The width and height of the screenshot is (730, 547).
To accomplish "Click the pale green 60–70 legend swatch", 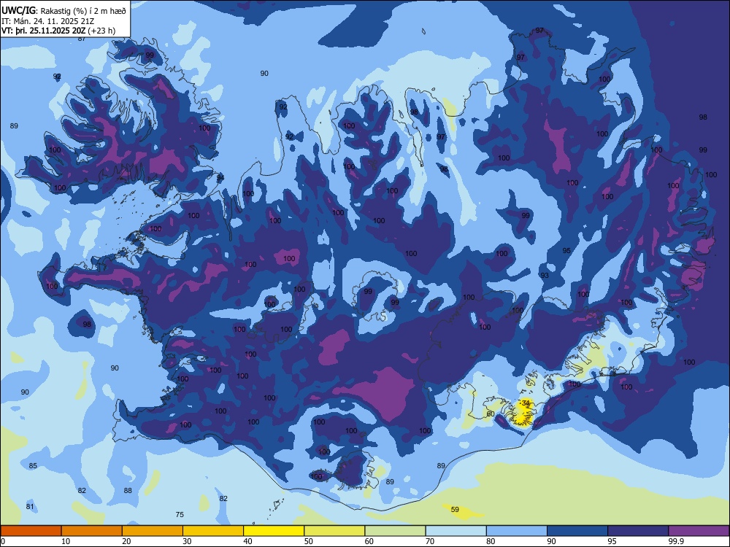I will click(395, 531).
